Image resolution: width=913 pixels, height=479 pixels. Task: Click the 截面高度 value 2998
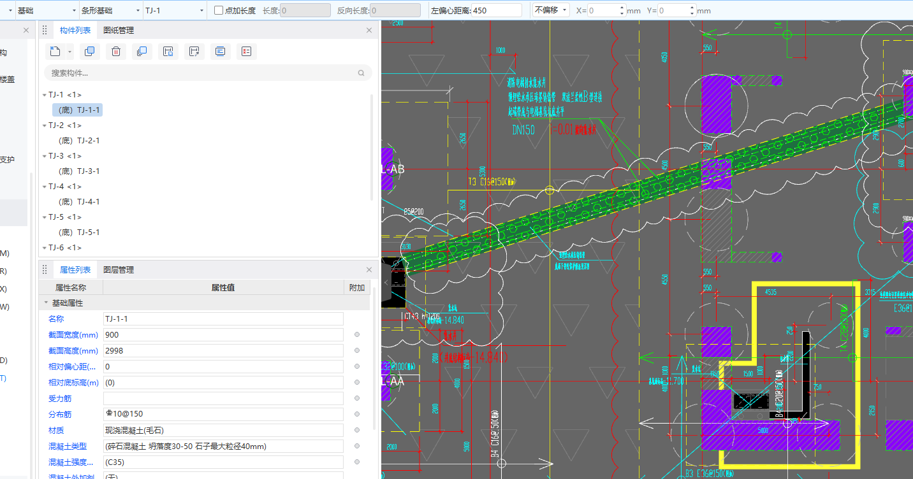tap(223, 350)
